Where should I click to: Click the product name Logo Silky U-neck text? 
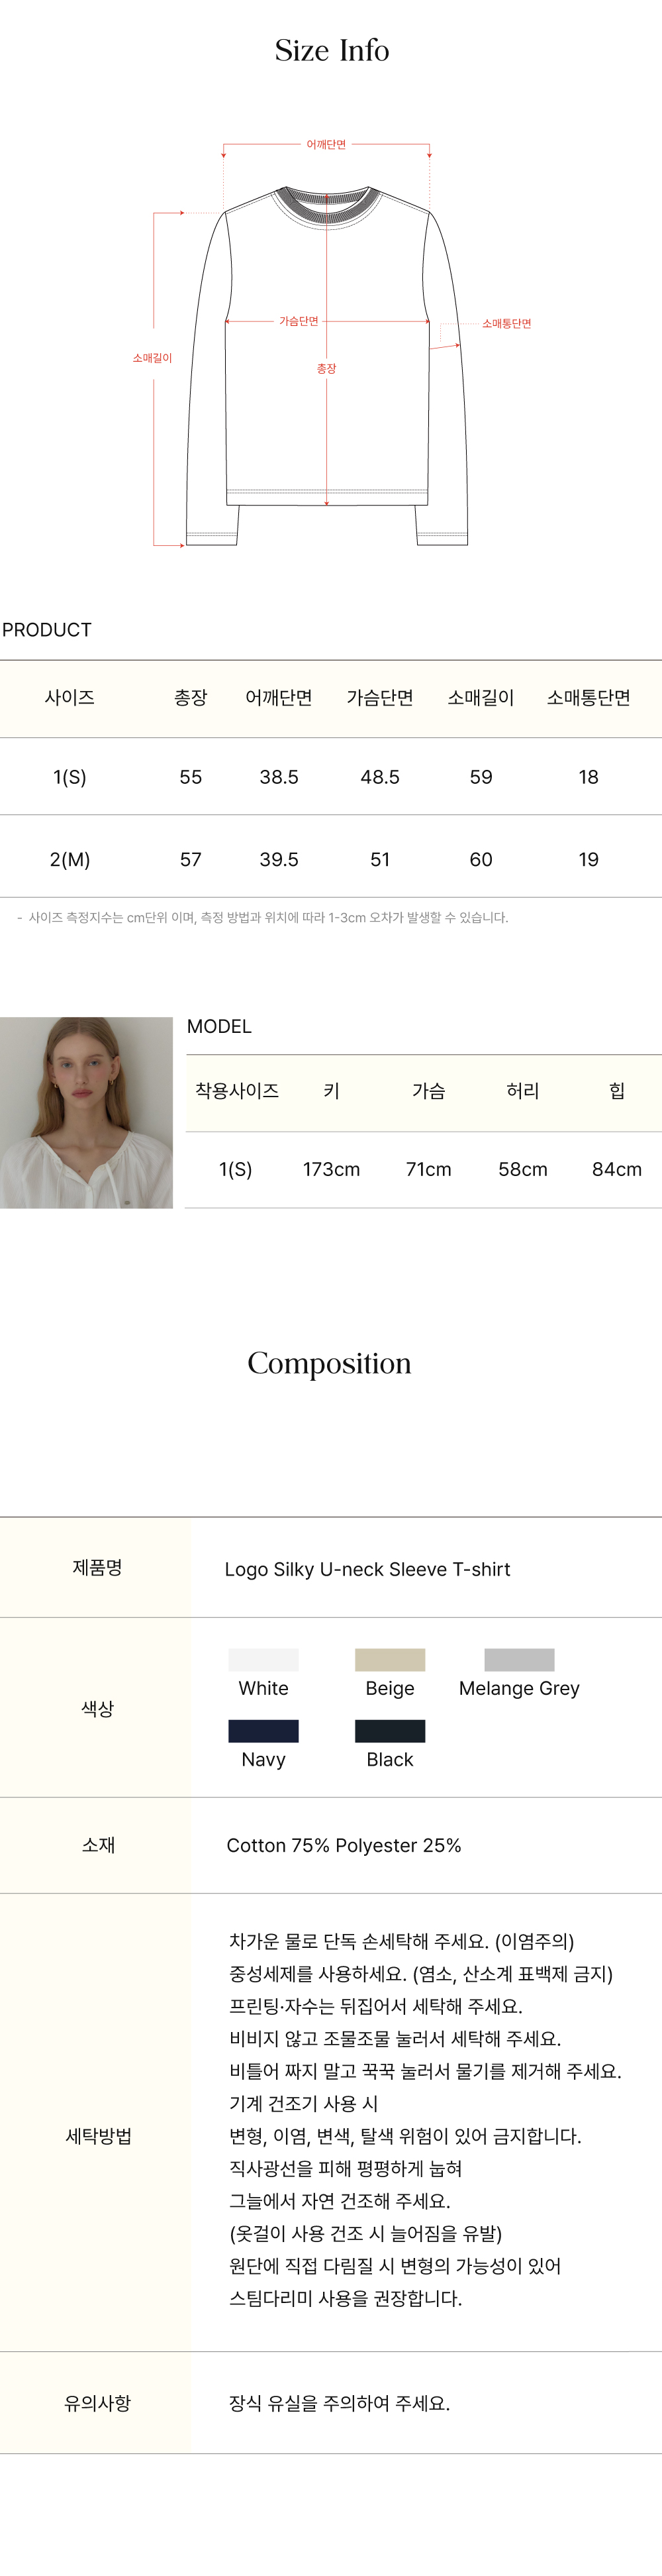pos(367,1569)
